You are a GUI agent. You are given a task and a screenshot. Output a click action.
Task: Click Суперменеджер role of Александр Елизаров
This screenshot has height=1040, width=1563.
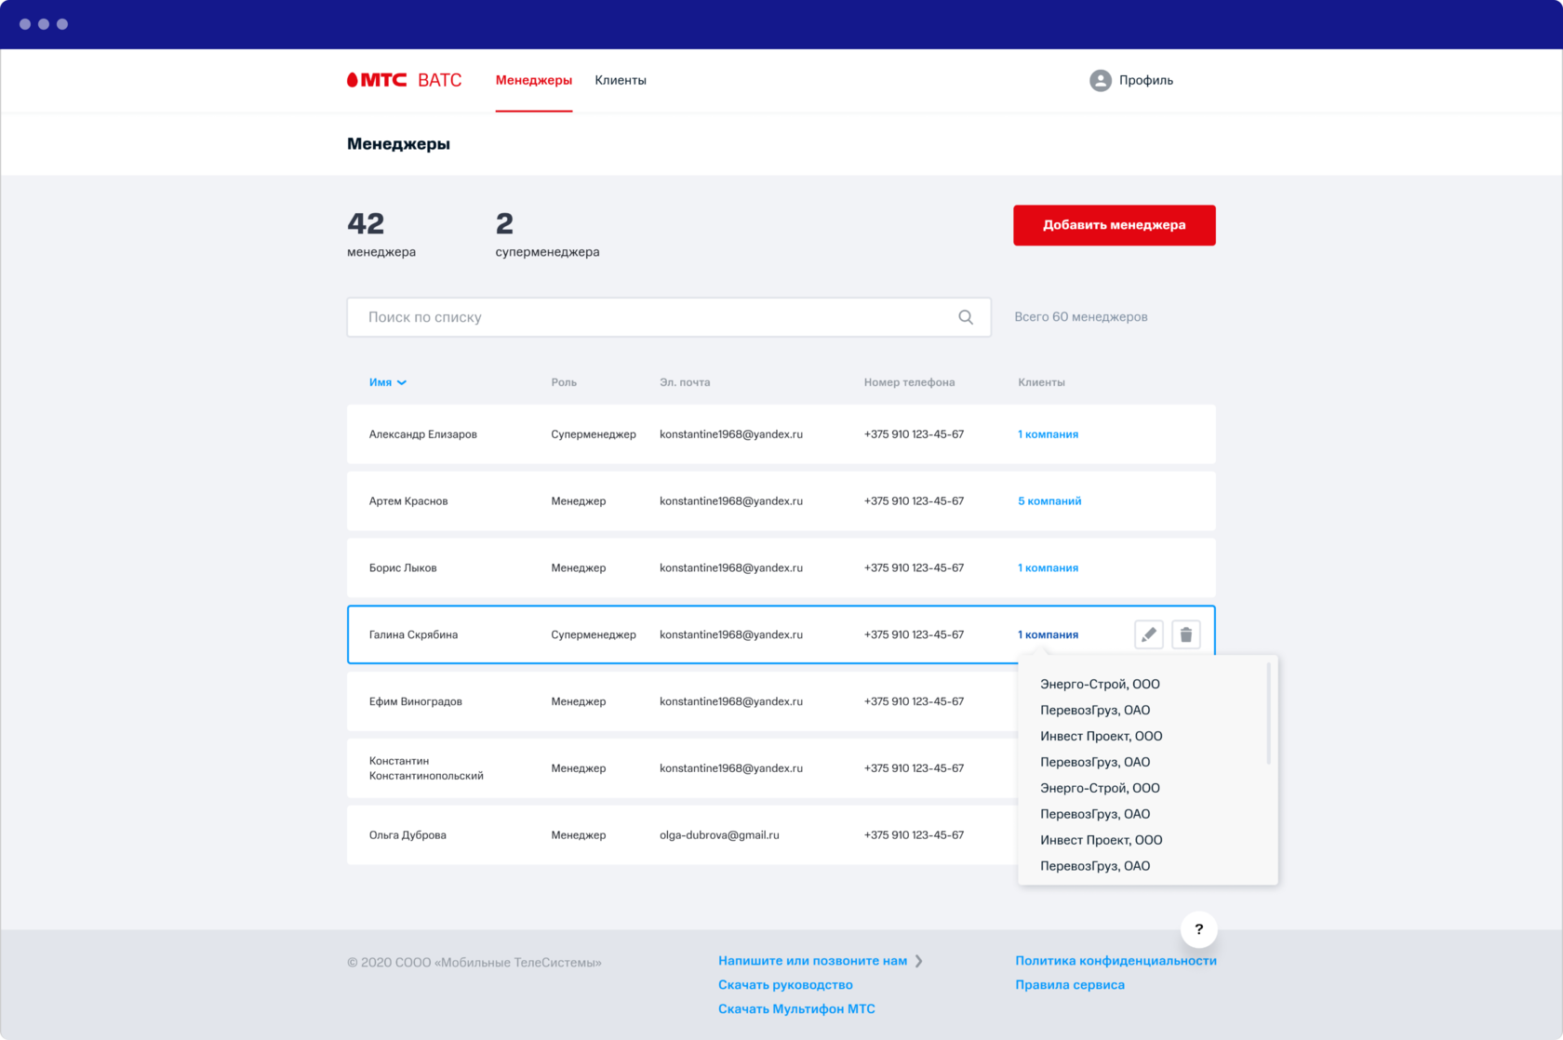click(x=594, y=434)
